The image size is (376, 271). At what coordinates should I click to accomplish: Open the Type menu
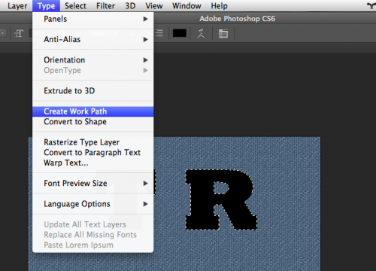[x=46, y=6]
